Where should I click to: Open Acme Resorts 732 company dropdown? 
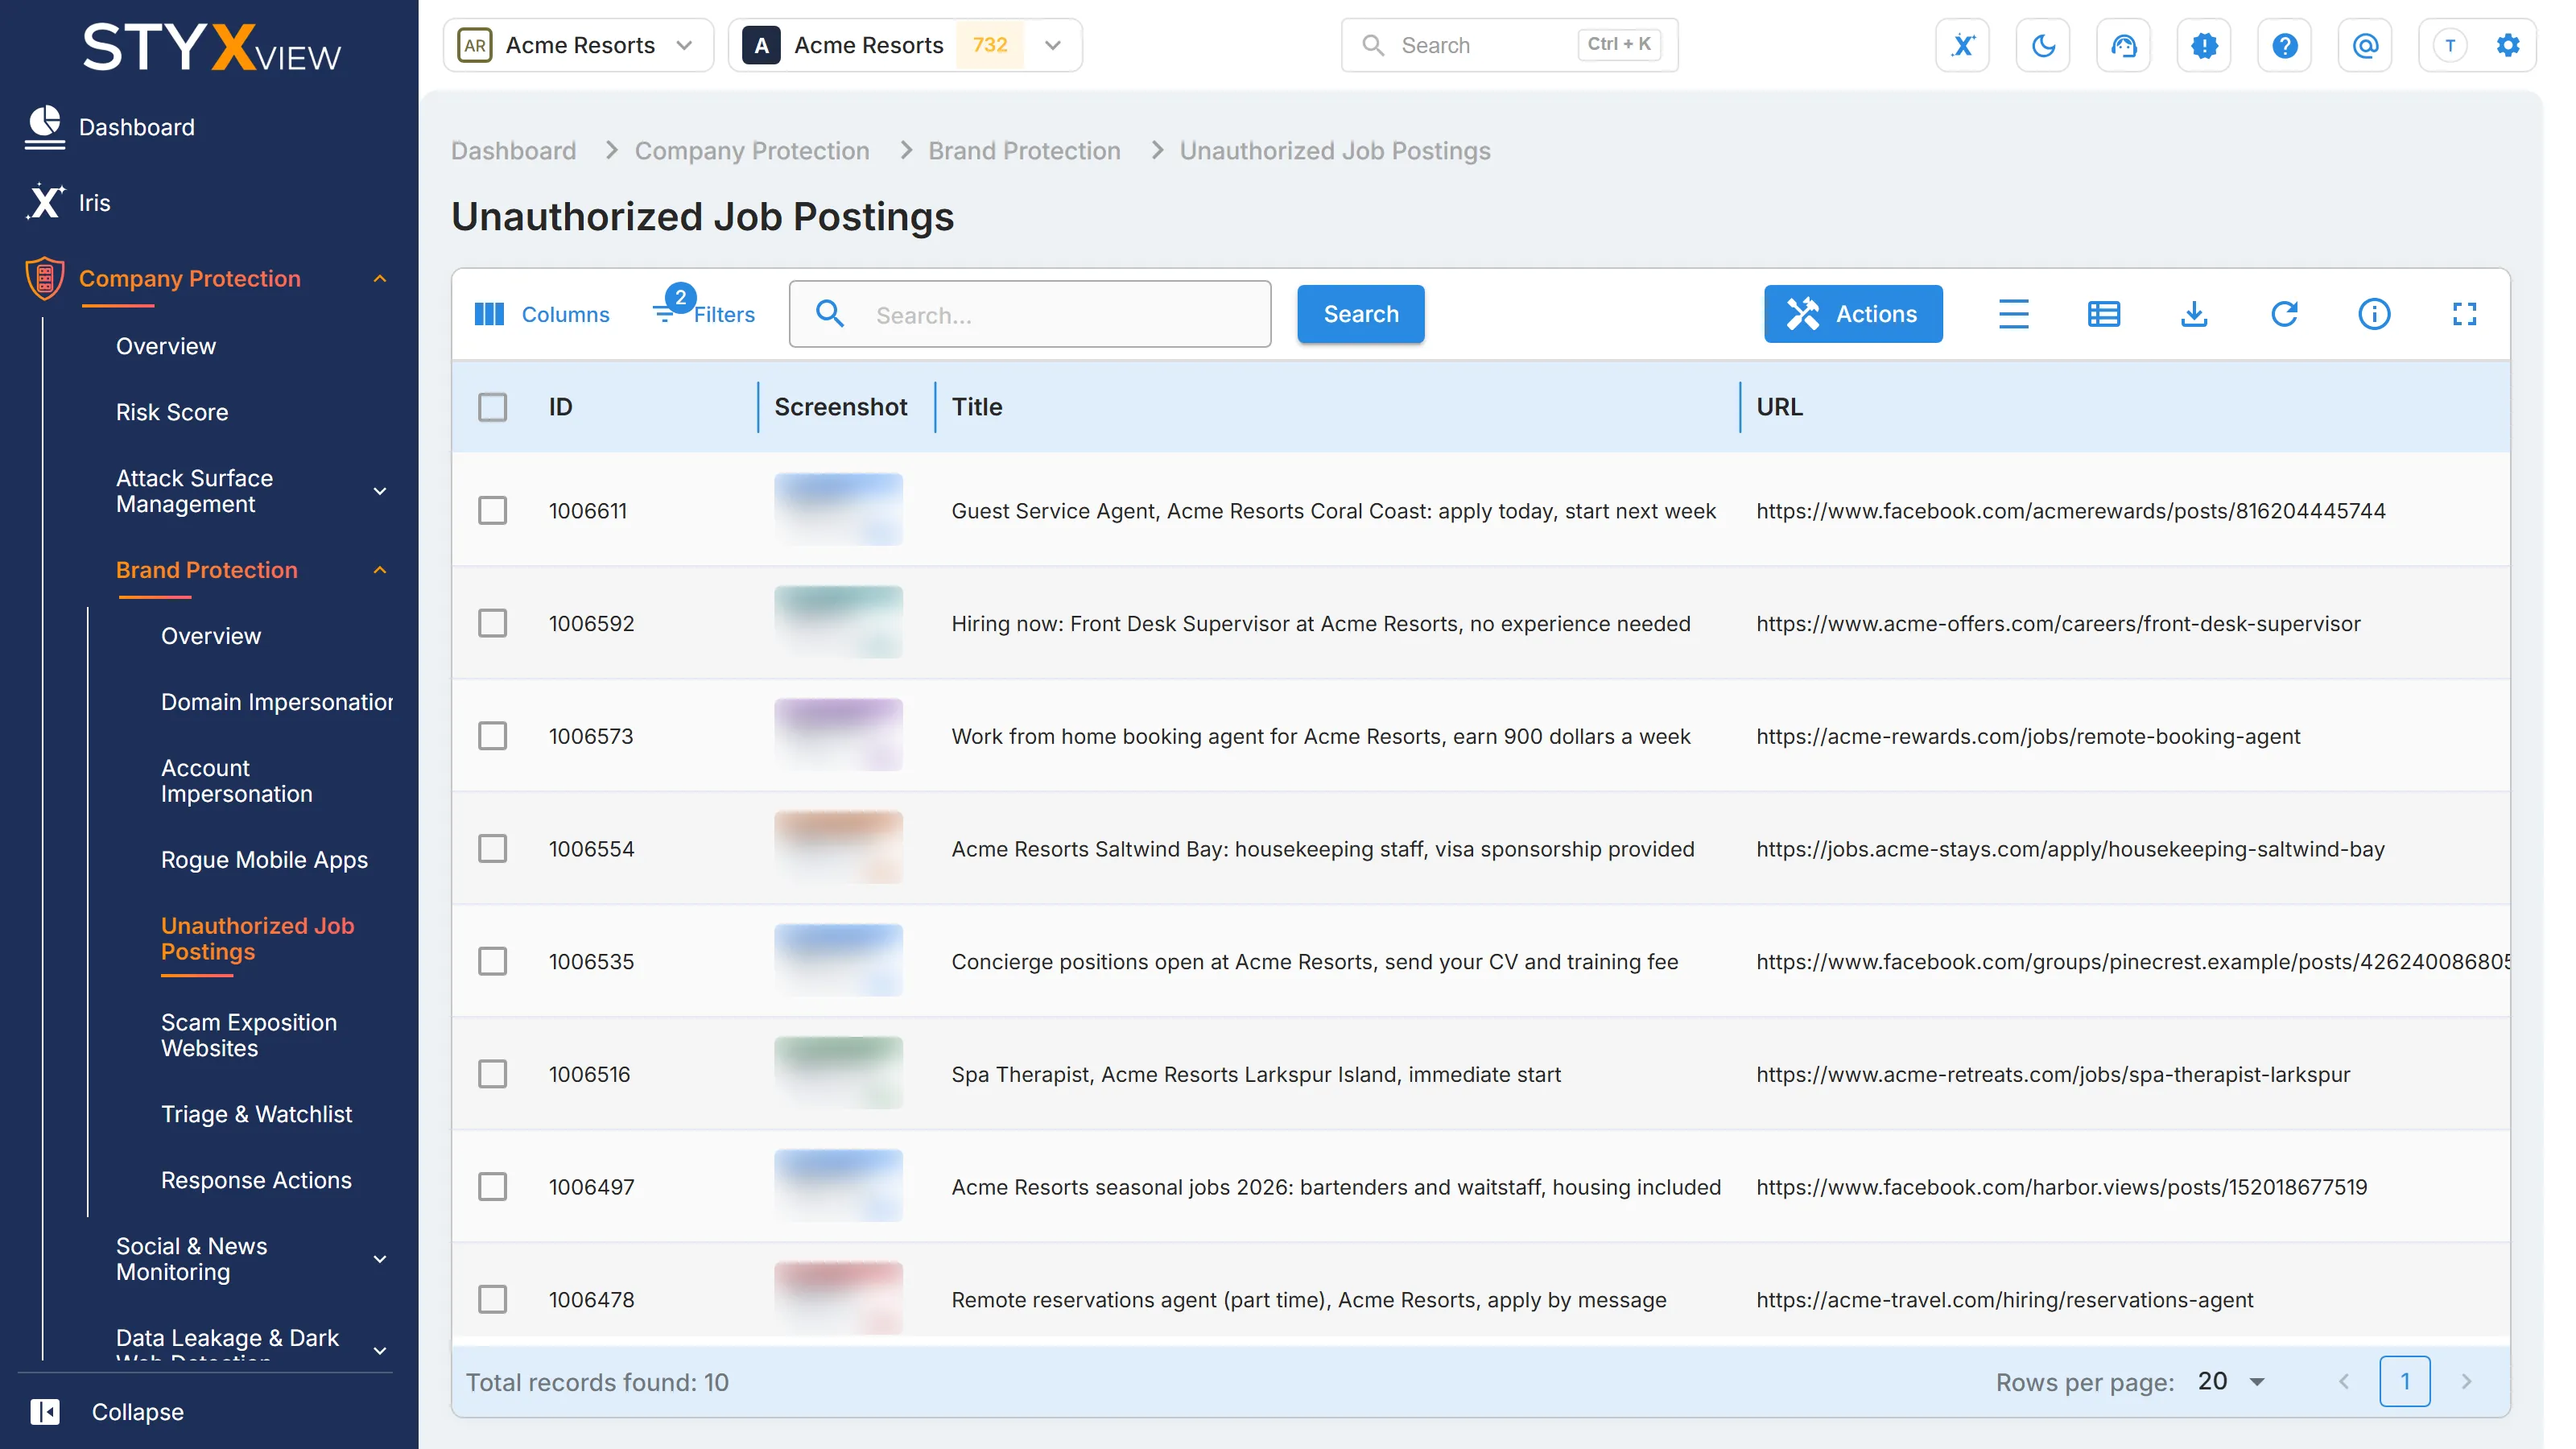tap(905, 45)
